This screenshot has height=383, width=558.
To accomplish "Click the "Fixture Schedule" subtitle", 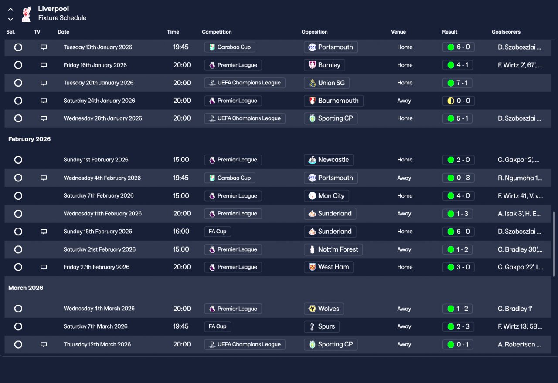I will (62, 18).
